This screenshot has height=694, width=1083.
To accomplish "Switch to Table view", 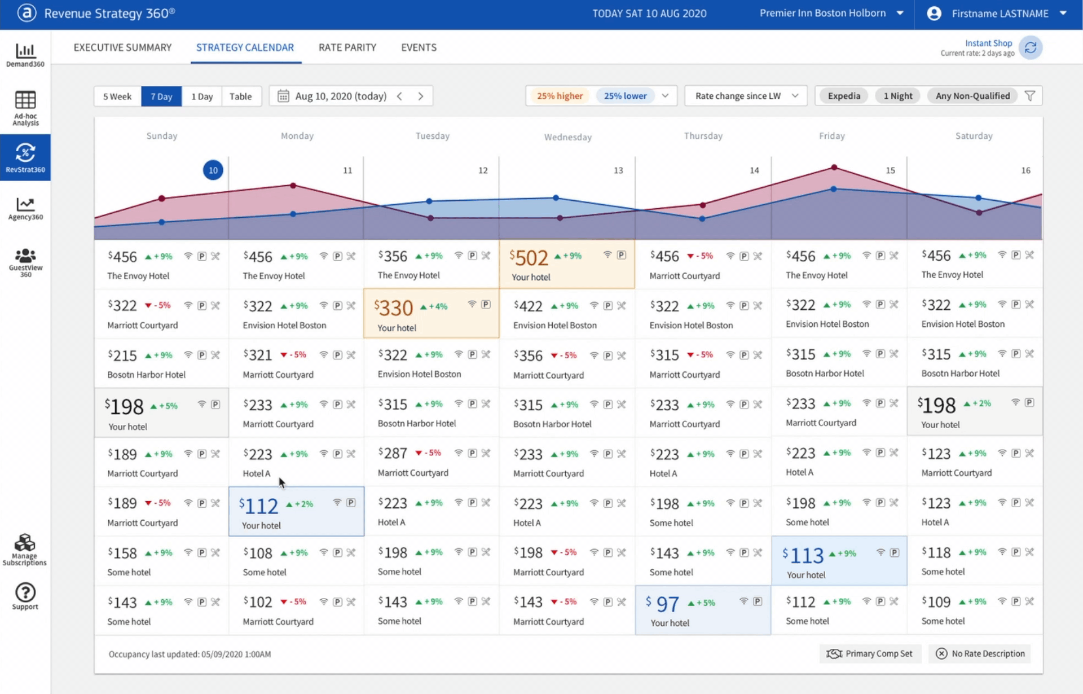I will 240,96.
